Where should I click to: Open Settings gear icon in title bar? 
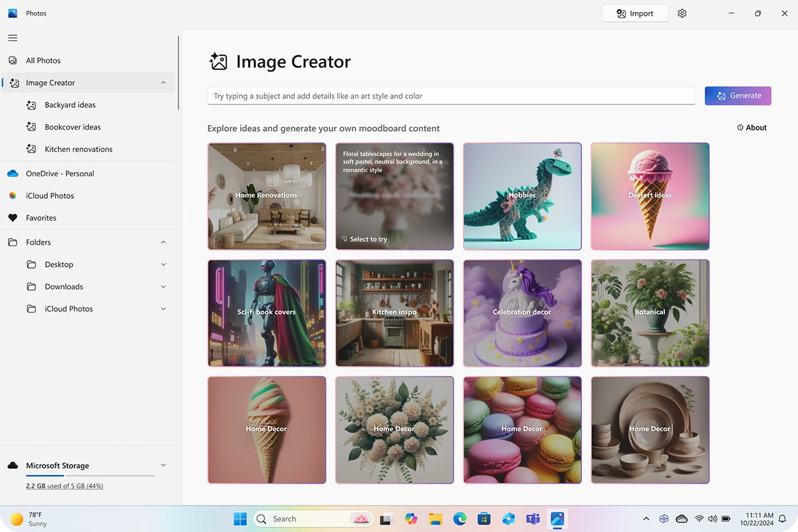[x=682, y=13]
